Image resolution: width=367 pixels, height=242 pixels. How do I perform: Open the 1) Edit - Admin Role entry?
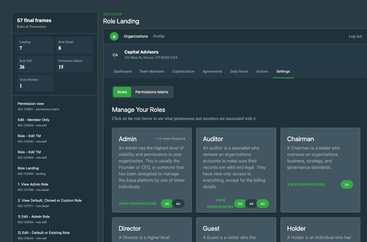click(x=55, y=219)
